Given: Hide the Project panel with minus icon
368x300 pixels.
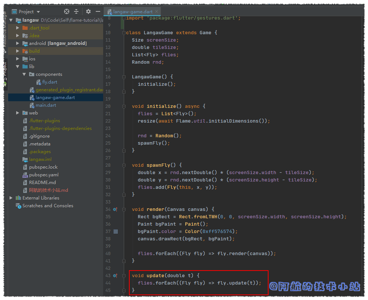Looking at the screenshot, I should pyautogui.click(x=98, y=12).
